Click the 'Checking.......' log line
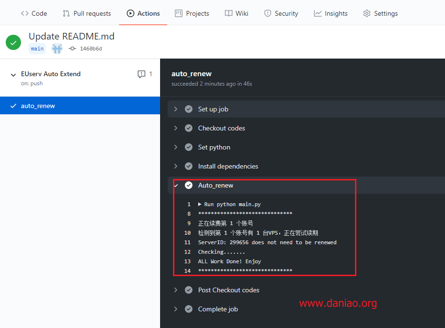Viewport: 445px width, 328px height. tap(222, 252)
